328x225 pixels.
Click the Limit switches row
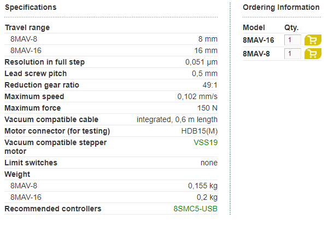click(111, 163)
